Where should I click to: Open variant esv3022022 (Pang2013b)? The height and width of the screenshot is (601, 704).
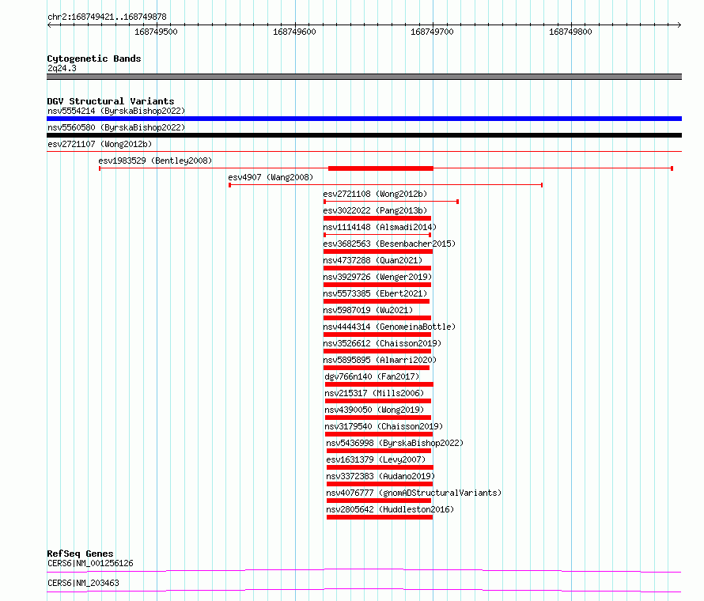click(374, 210)
